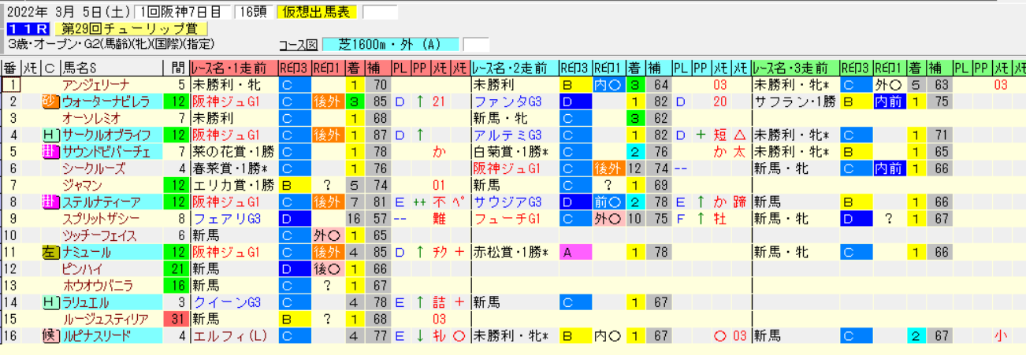1026x355 pixels.
Task: Click 補 value 87 for サークルオブライフ
Action: 379,135
